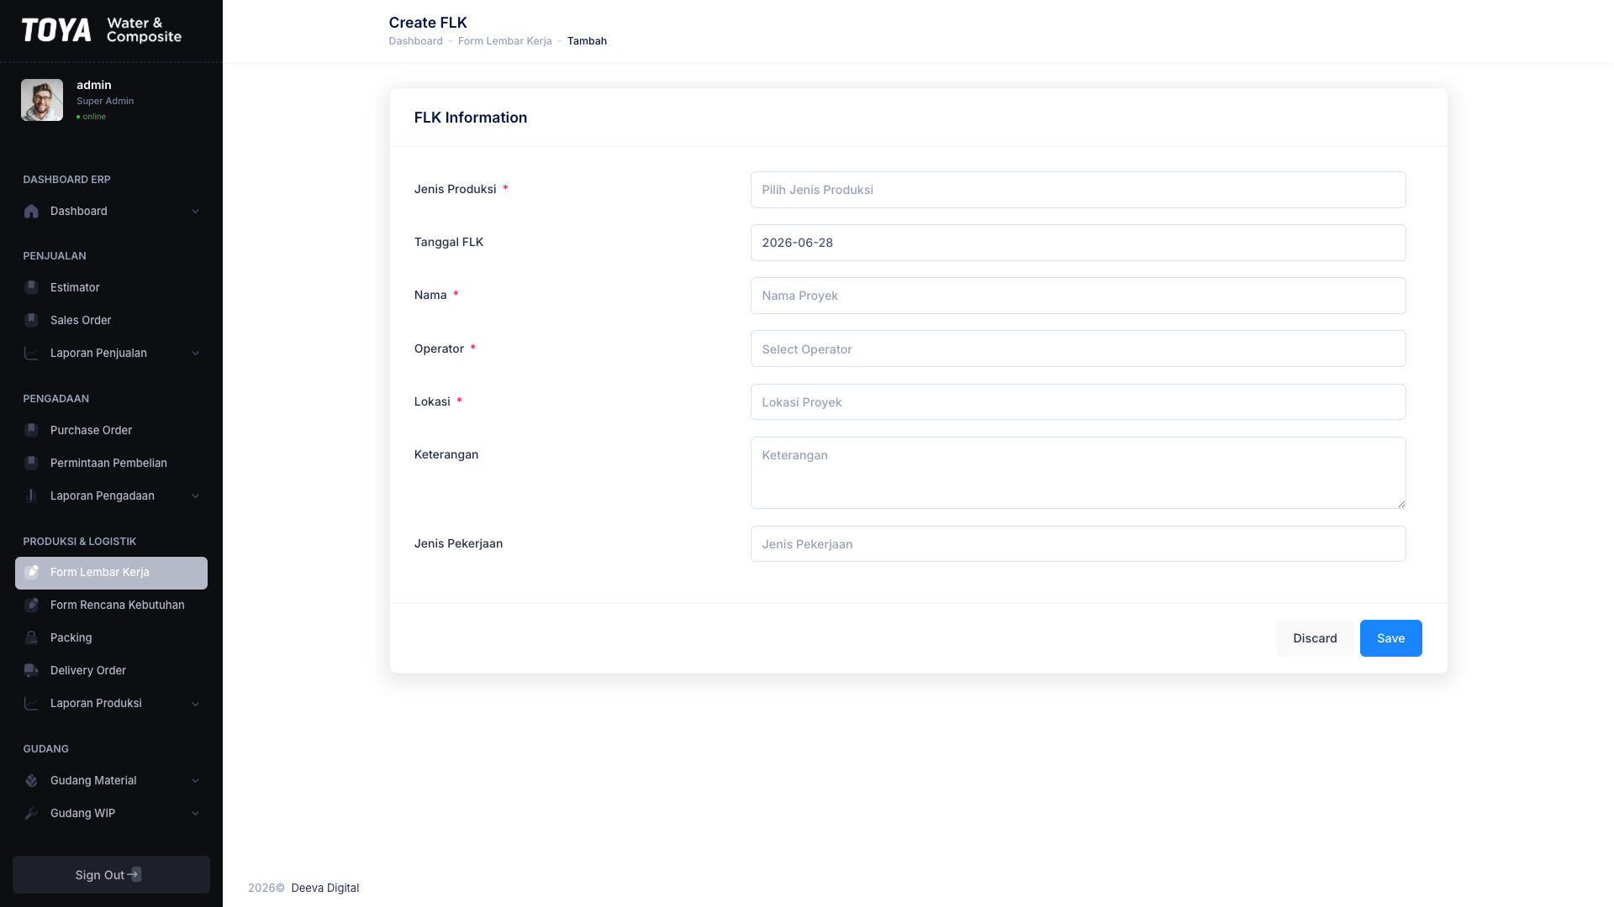Click the PRODUKSI & LOGISTIK section heading
Screen dimensions: 1614x907
click(80, 542)
